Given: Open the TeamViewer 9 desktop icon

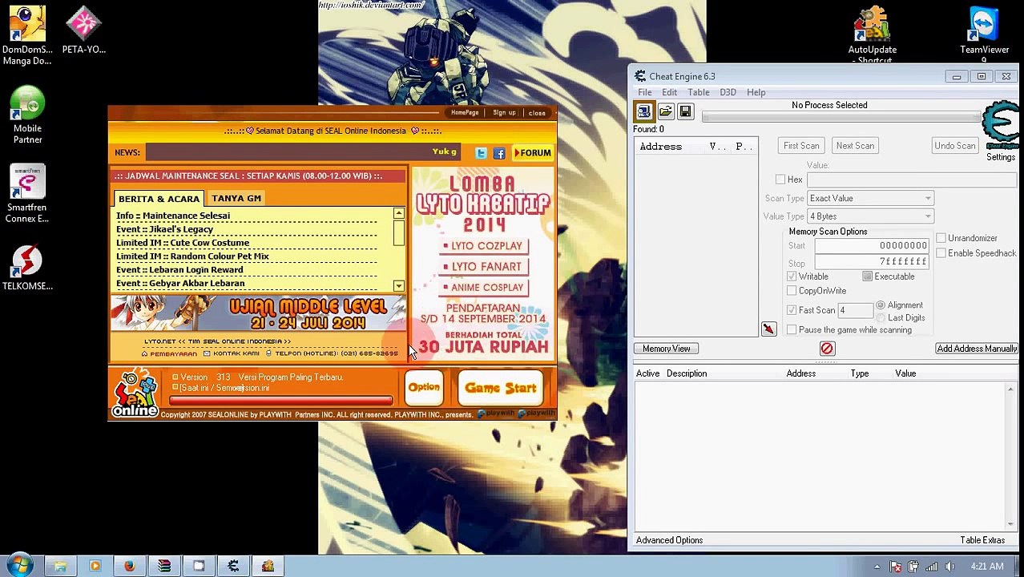Looking at the screenshot, I should (x=984, y=36).
